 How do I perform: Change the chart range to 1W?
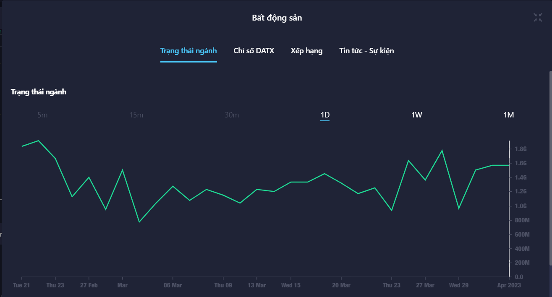(416, 115)
